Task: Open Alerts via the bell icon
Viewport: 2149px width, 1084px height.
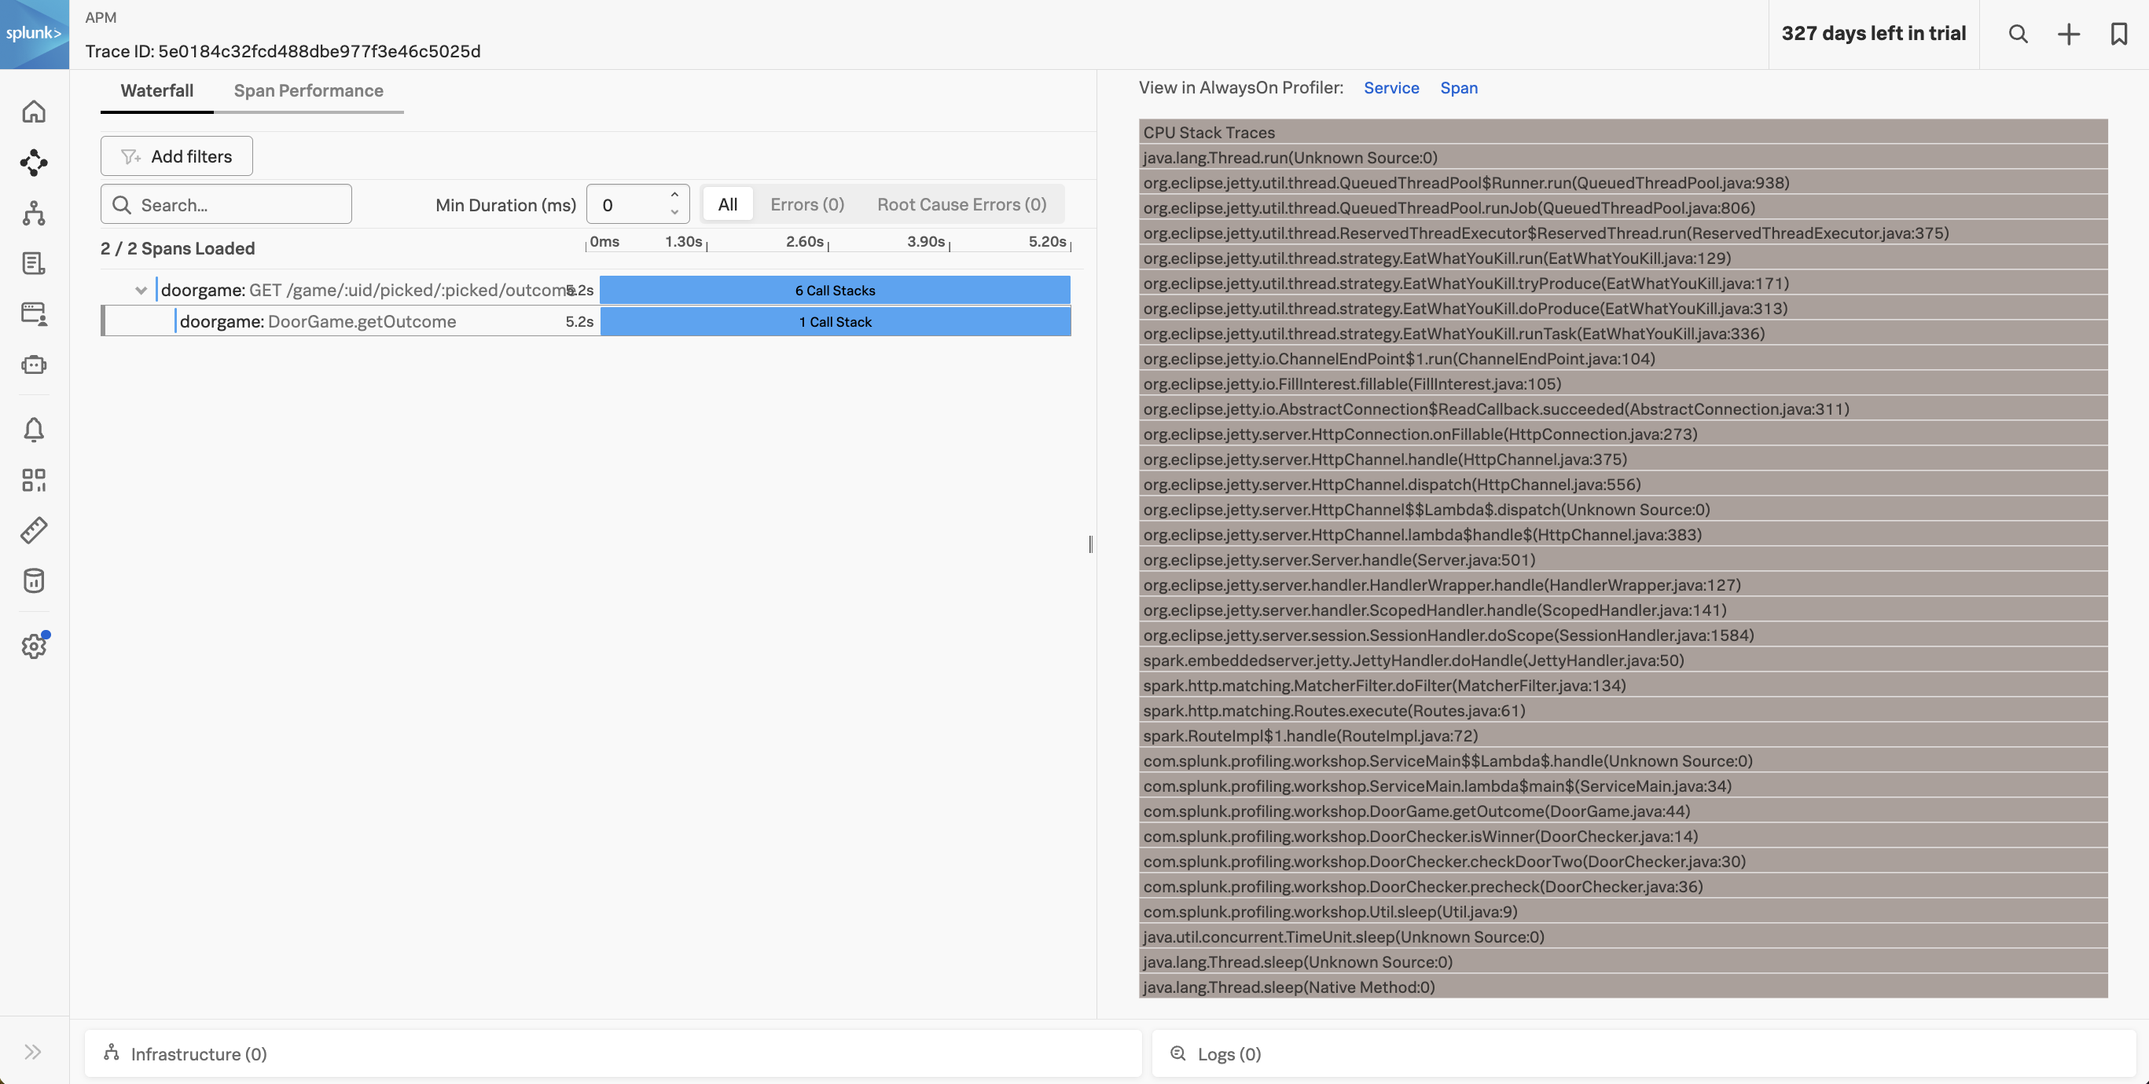Action: 35,430
